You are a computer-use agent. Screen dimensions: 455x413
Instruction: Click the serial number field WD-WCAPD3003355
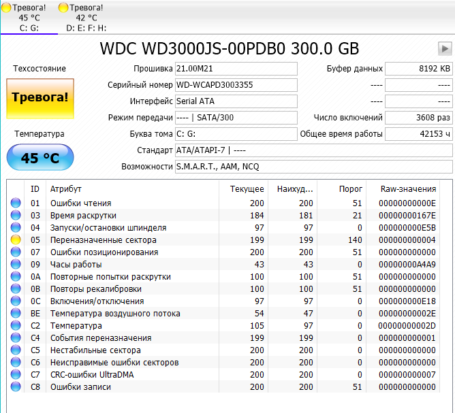(x=236, y=85)
